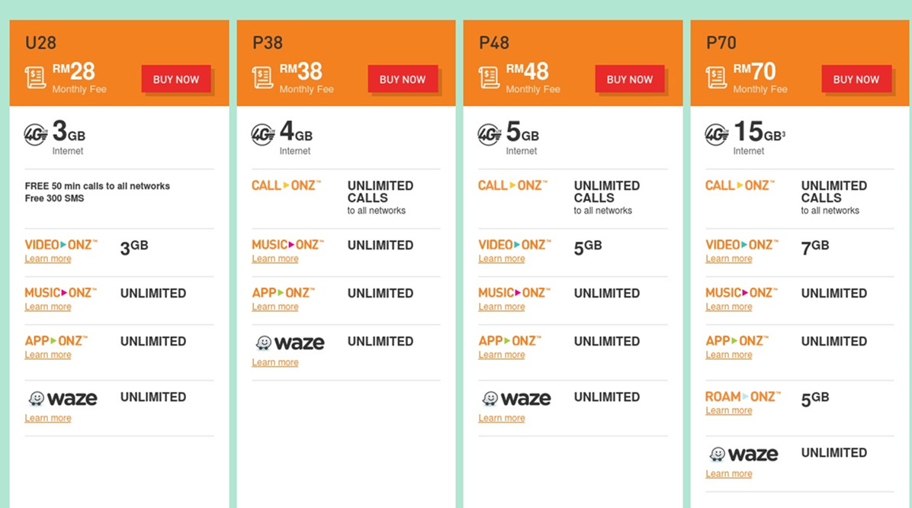Click VIDEO-ONZ logo in the P48 plan
Viewport: 912px width, 508px height.
click(x=514, y=245)
